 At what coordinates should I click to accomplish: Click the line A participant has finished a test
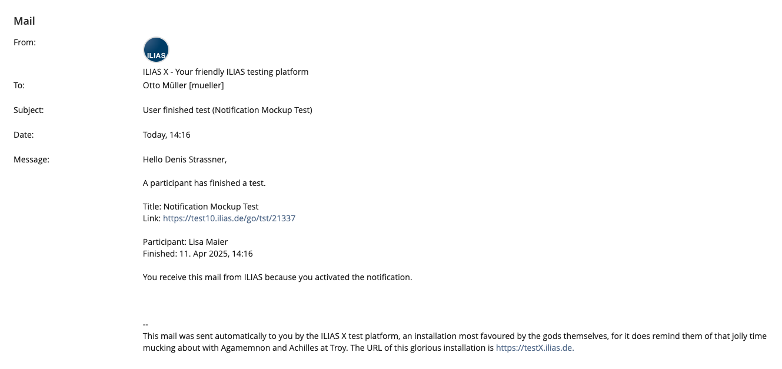click(x=204, y=183)
